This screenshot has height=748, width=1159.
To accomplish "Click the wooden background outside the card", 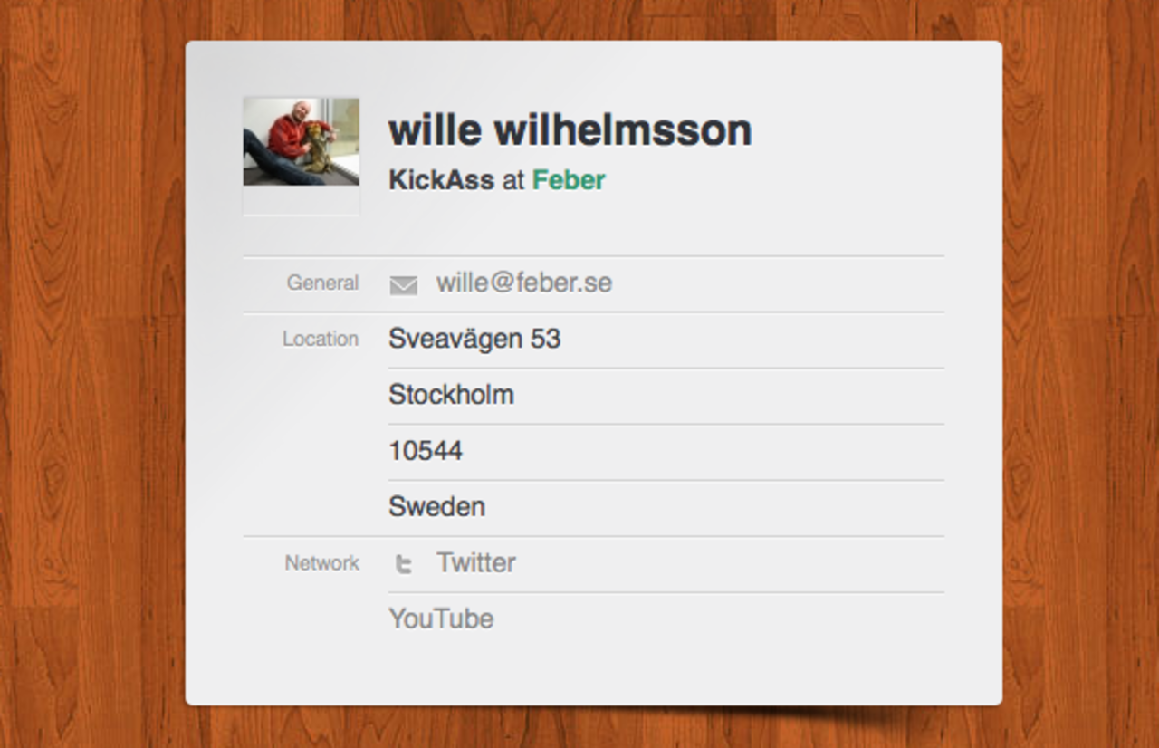I will 91,362.
